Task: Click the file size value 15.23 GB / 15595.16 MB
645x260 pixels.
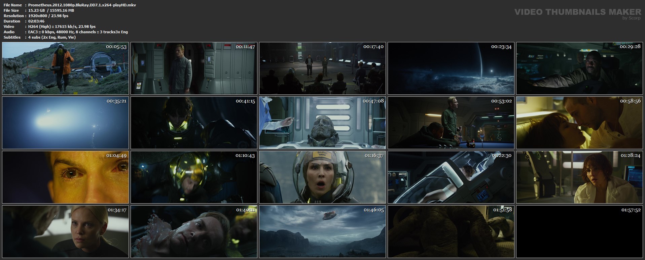Action: (x=51, y=10)
